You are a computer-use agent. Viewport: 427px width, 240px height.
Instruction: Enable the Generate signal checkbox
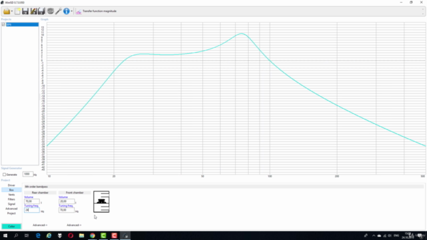click(5, 175)
